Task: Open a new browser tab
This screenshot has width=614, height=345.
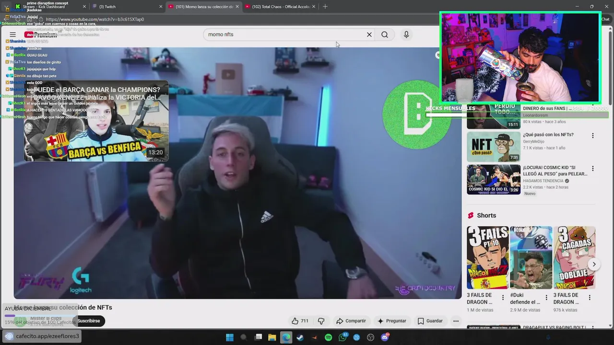Action: pos(325,7)
